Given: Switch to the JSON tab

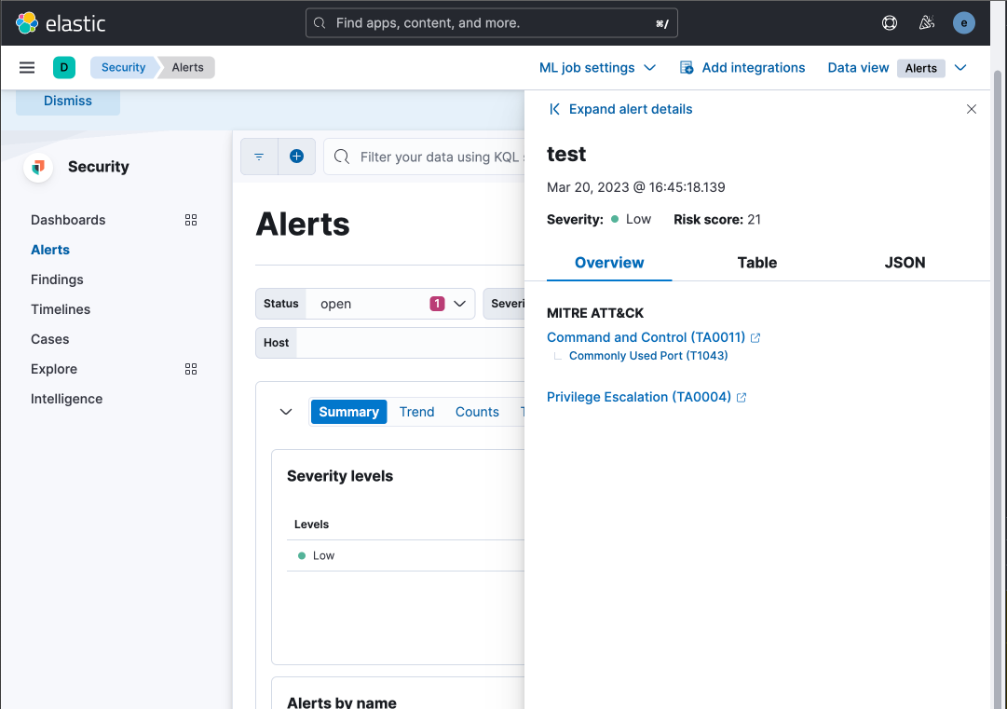Looking at the screenshot, I should coord(905,263).
